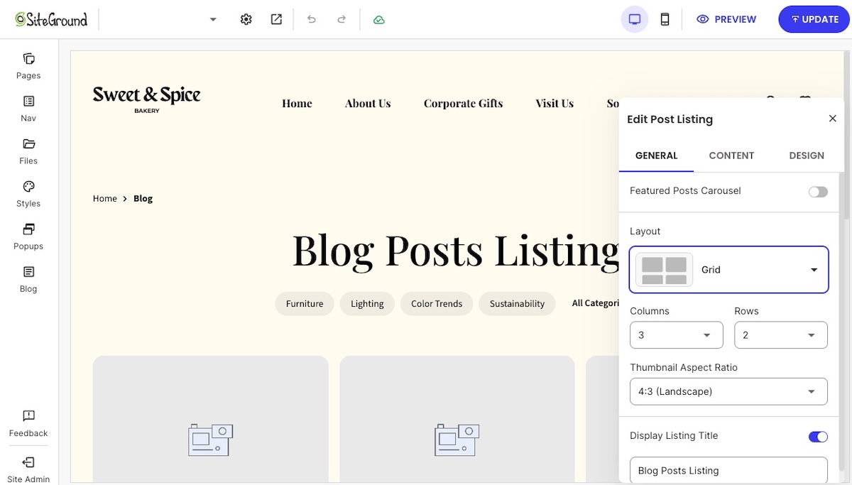
Task: Open the Nav sidebar icon
Action: 28,101
